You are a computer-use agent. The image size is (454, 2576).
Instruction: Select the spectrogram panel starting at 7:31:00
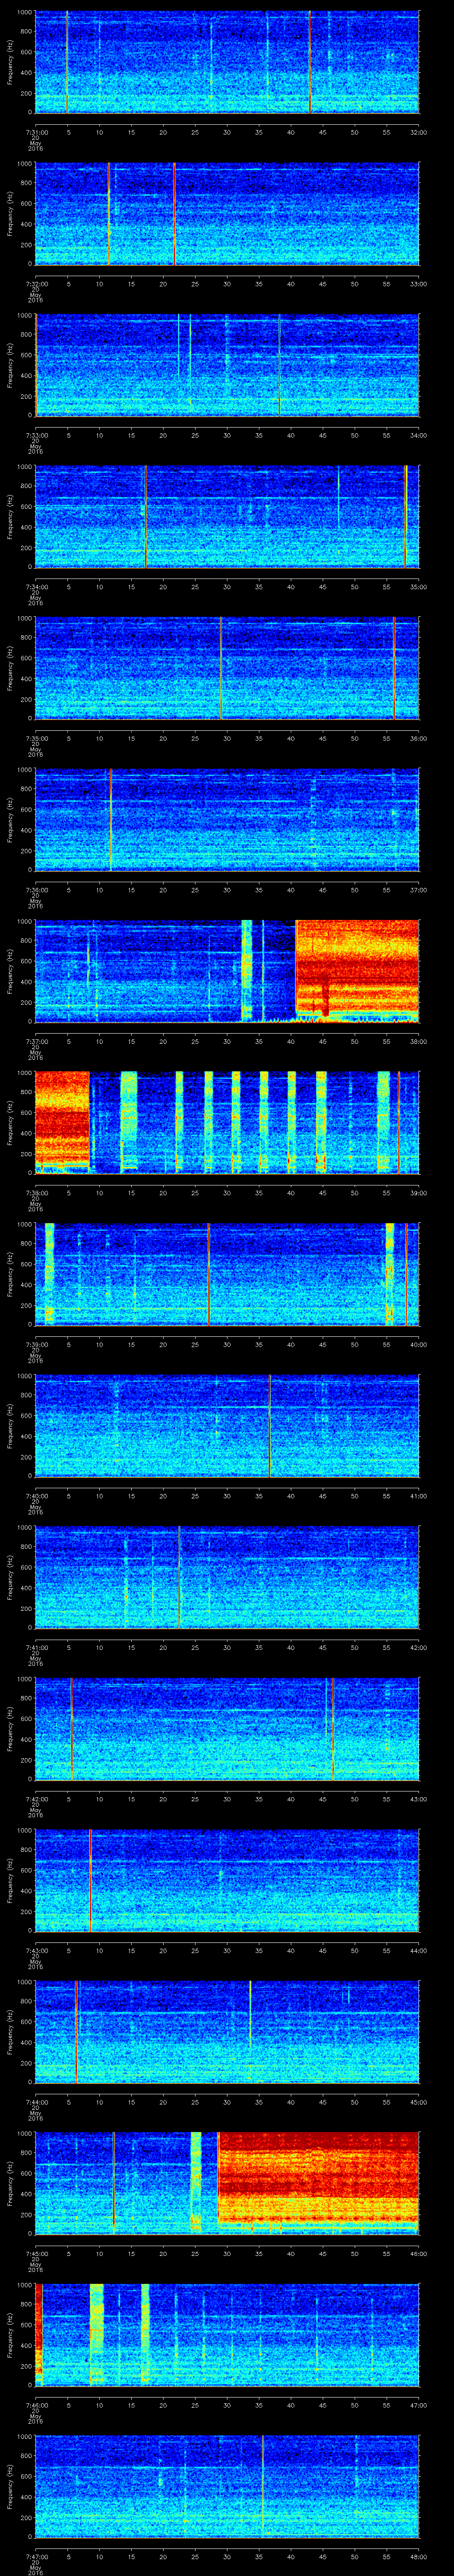227,62
